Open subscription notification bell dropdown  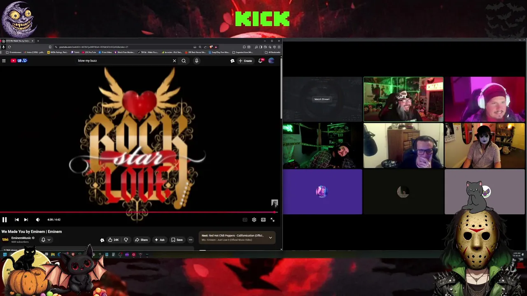click(46, 240)
